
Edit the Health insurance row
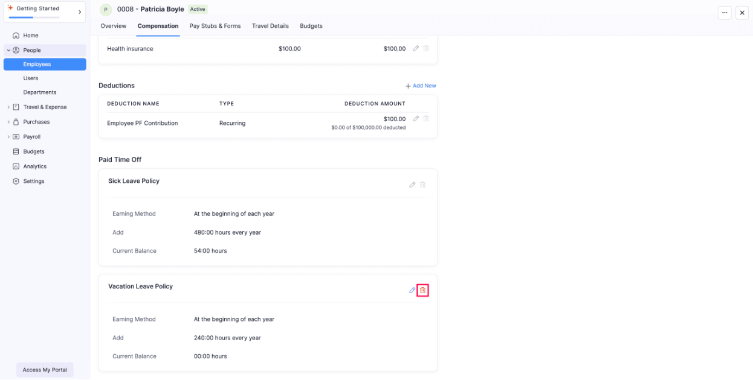coord(416,48)
